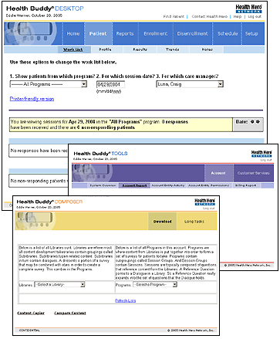280x339 pixels.
Task: Click the session date input field
Action: point(110,84)
